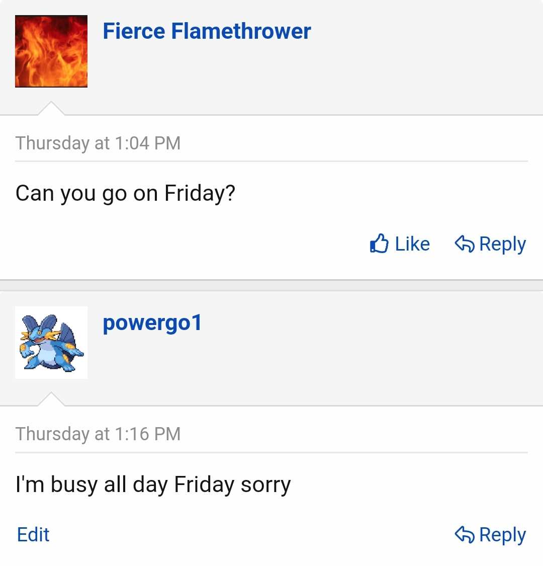Screen dimensions: 543x566
Task: Like the "Can you go on Friday?" post
Action: (400, 244)
